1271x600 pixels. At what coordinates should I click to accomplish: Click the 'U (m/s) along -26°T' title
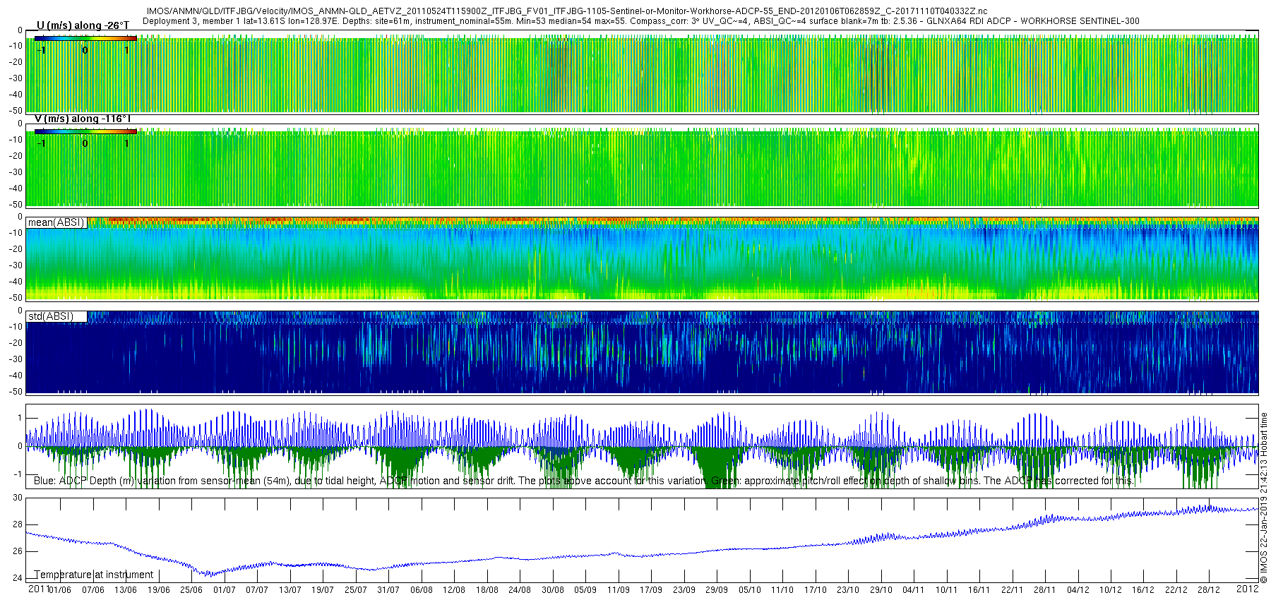83,25
